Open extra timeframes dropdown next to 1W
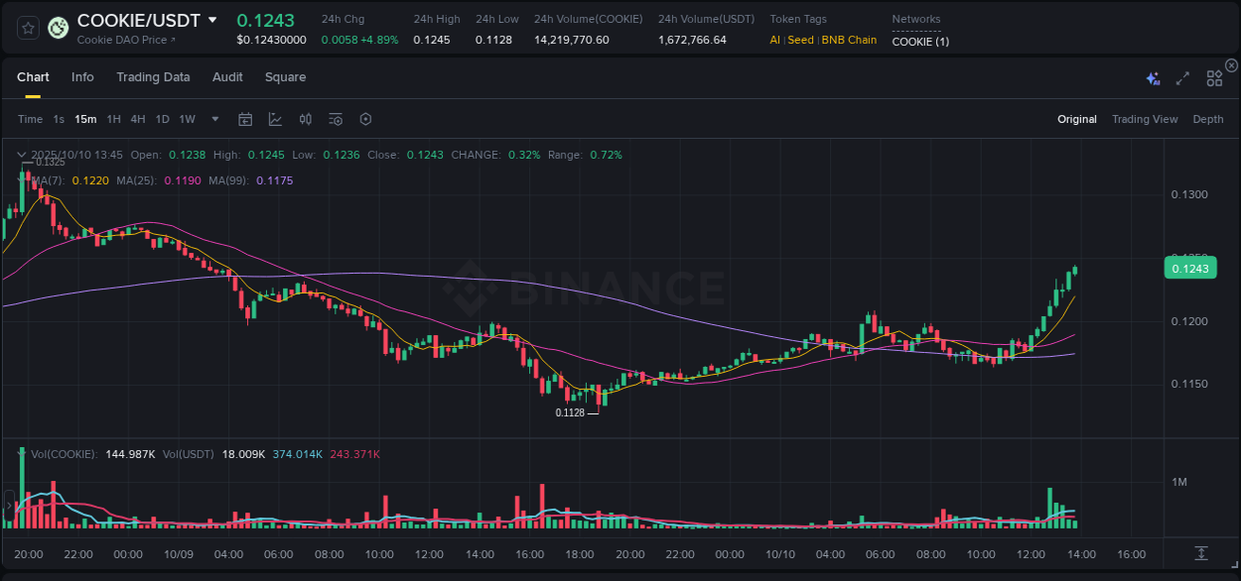The height and width of the screenshot is (581, 1241). (213, 119)
